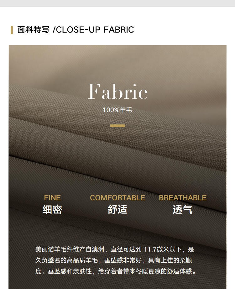Click the large Fabric title text
This screenshot has width=235, height=289.
[118, 92]
